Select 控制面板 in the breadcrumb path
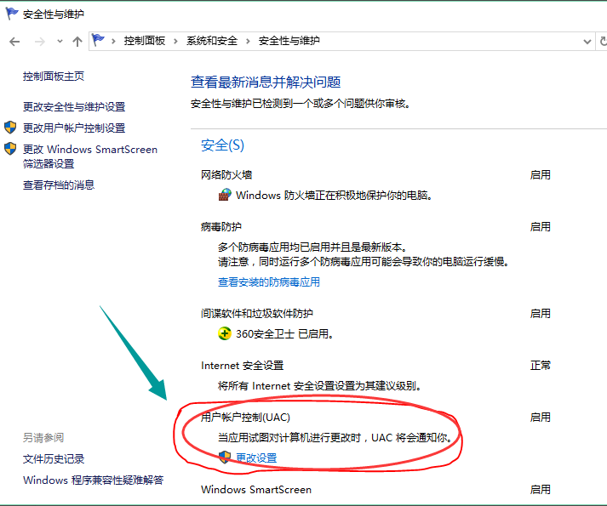 tap(145, 41)
